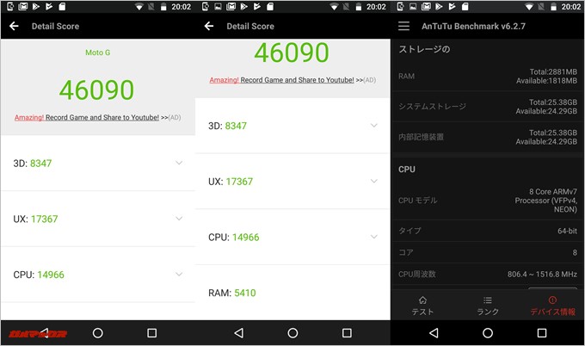The width and height of the screenshot is (585, 346).
Task: Tap Android back triangle below RAM: 5410
Action: coord(239,333)
